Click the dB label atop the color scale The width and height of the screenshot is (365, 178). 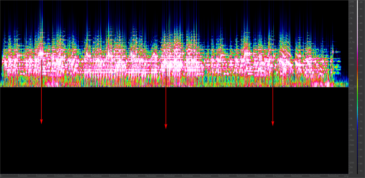(361, 2)
